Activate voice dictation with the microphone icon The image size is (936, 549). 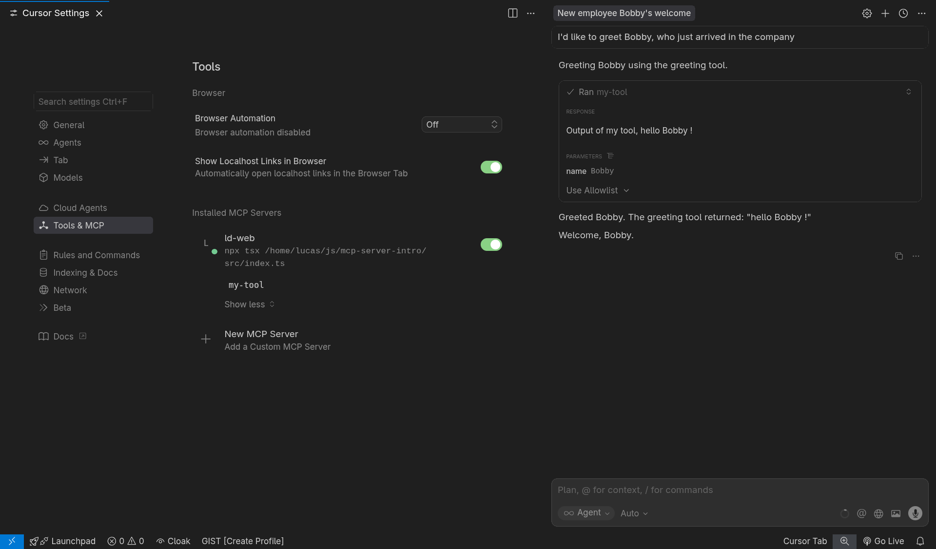[916, 513]
